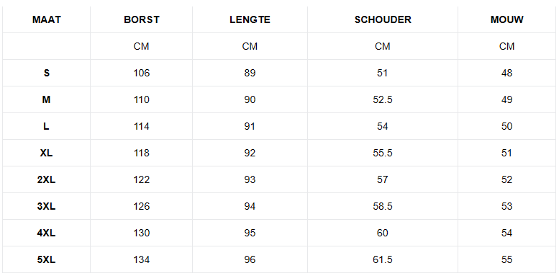Select the S size row label

[46, 73]
